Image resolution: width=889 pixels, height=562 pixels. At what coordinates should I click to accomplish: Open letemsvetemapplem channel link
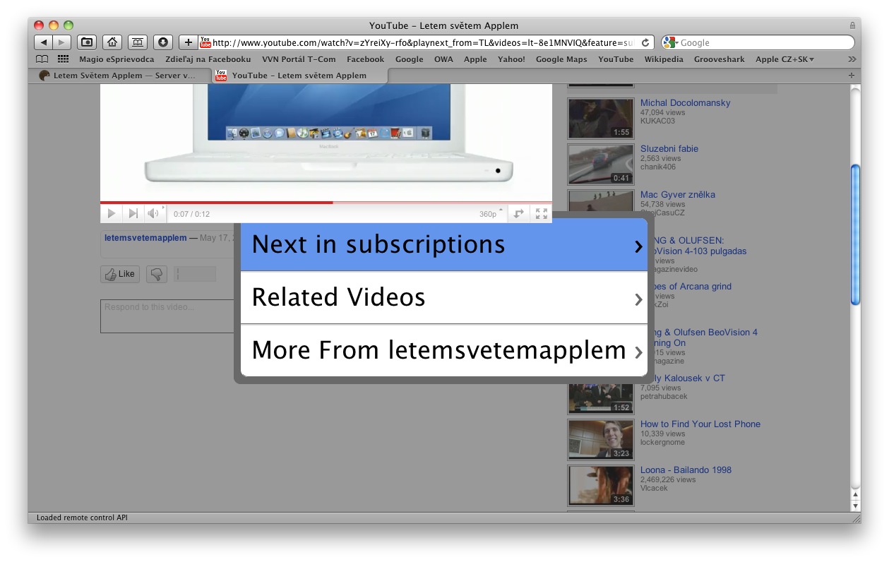coord(145,238)
